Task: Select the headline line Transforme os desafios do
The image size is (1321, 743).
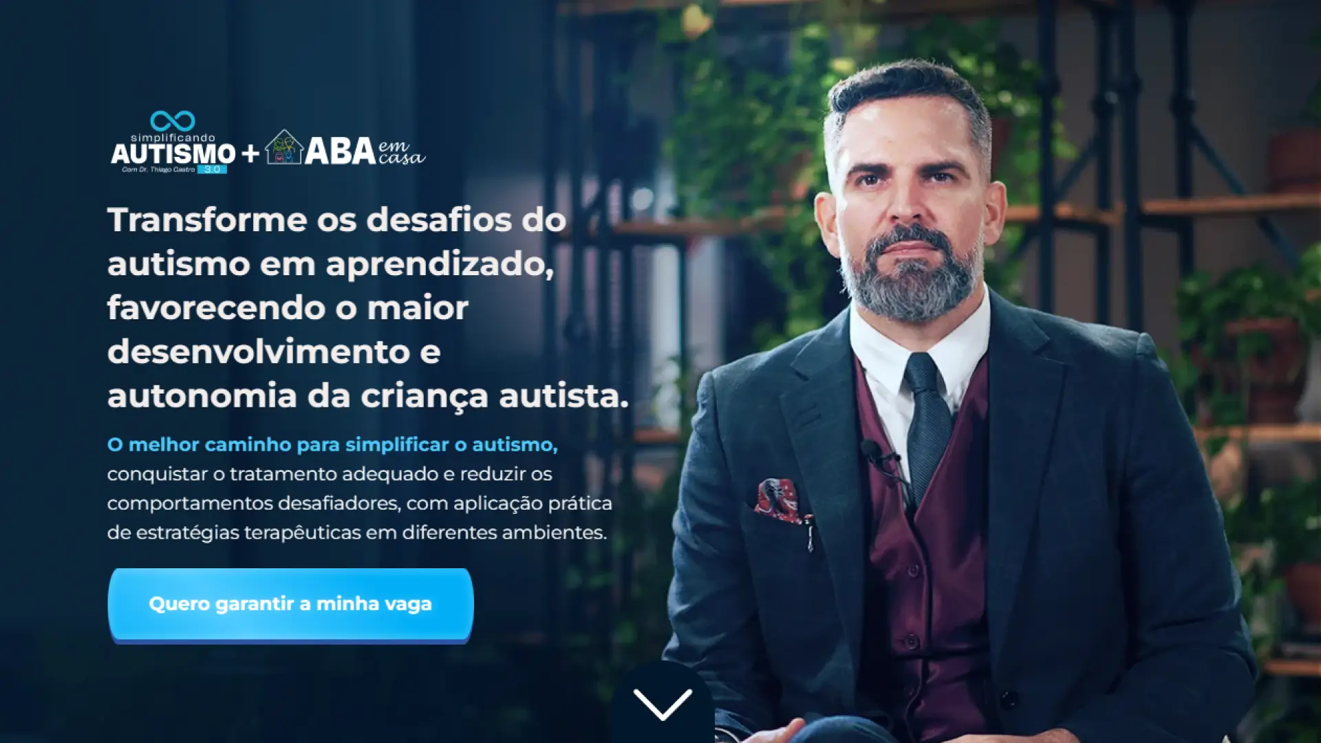Action: [x=336, y=220]
